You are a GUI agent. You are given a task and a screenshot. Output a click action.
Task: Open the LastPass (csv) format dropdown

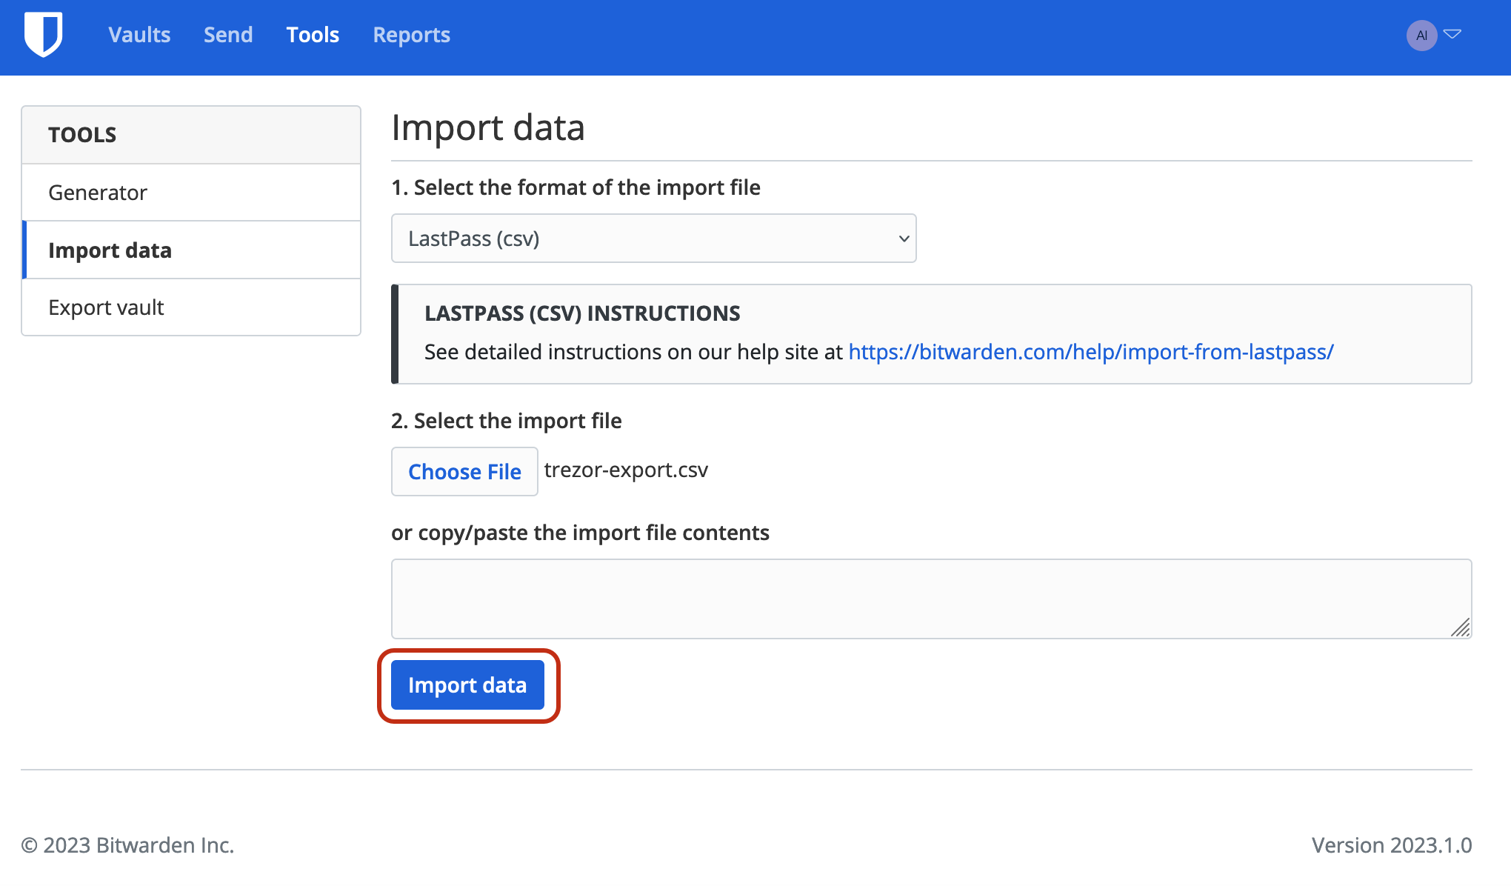click(653, 239)
